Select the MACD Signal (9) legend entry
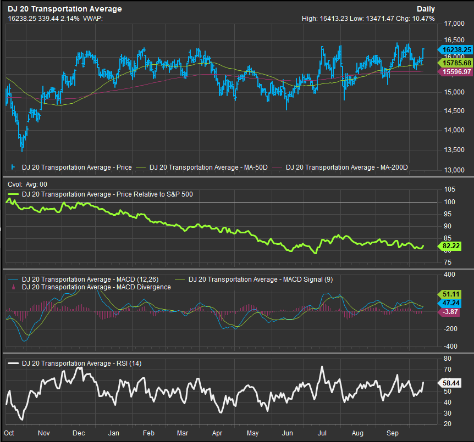Image resolution: width=474 pixels, height=442 pixels. click(261, 279)
